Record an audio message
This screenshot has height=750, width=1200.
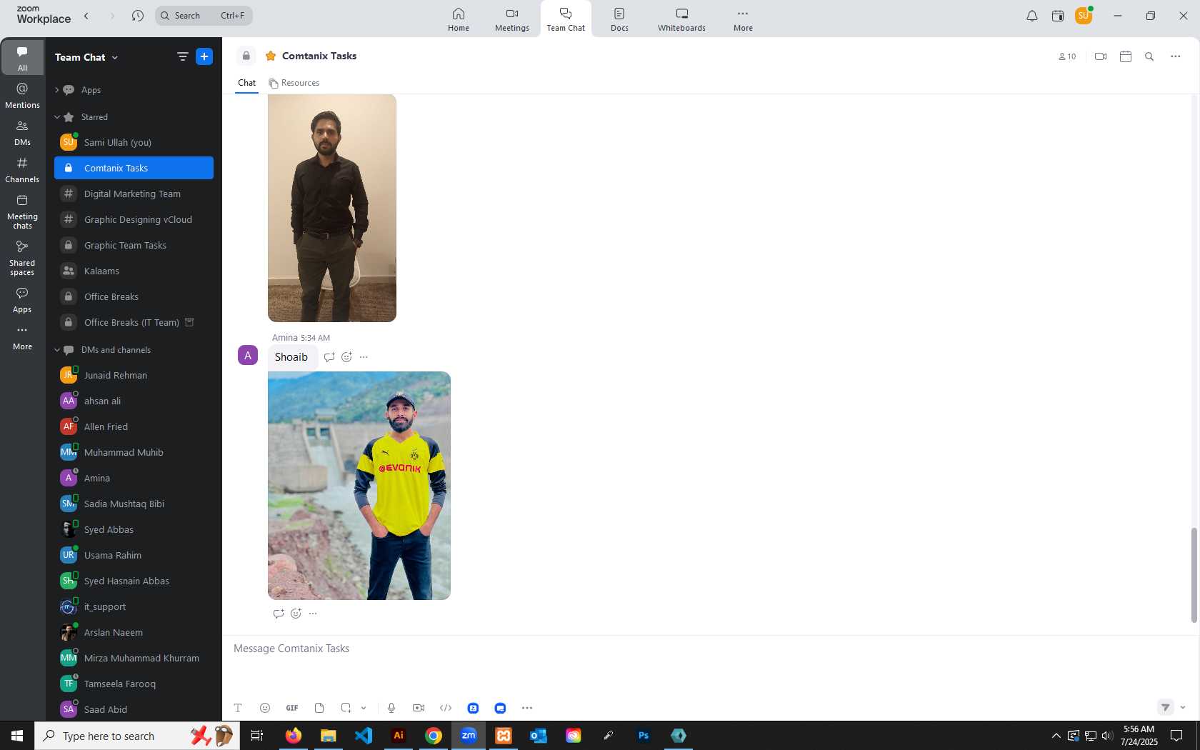tap(391, 708)
